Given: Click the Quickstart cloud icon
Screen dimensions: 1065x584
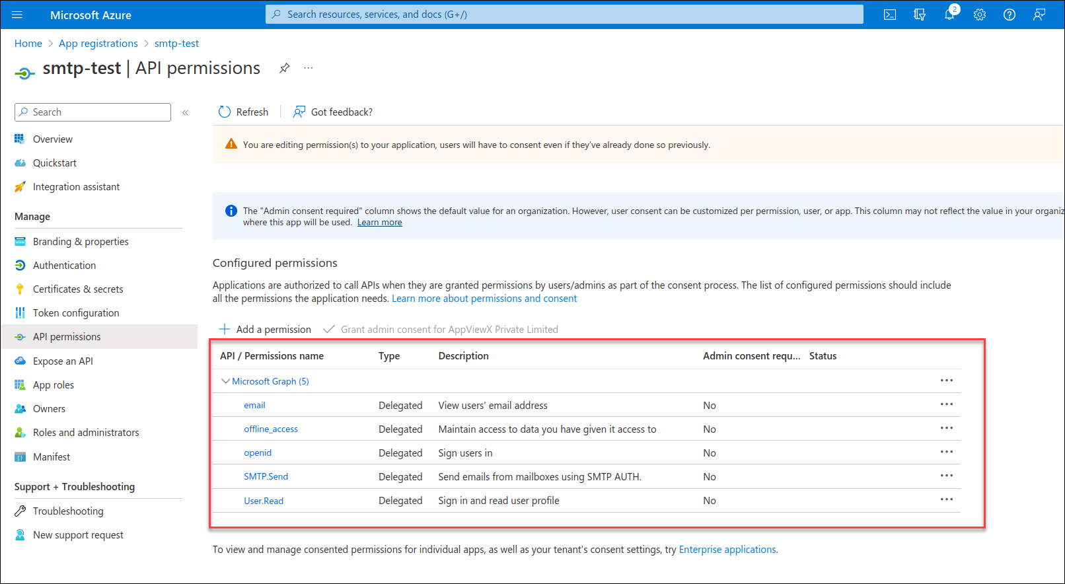Looking at the screenshot, I should point(20,163).
